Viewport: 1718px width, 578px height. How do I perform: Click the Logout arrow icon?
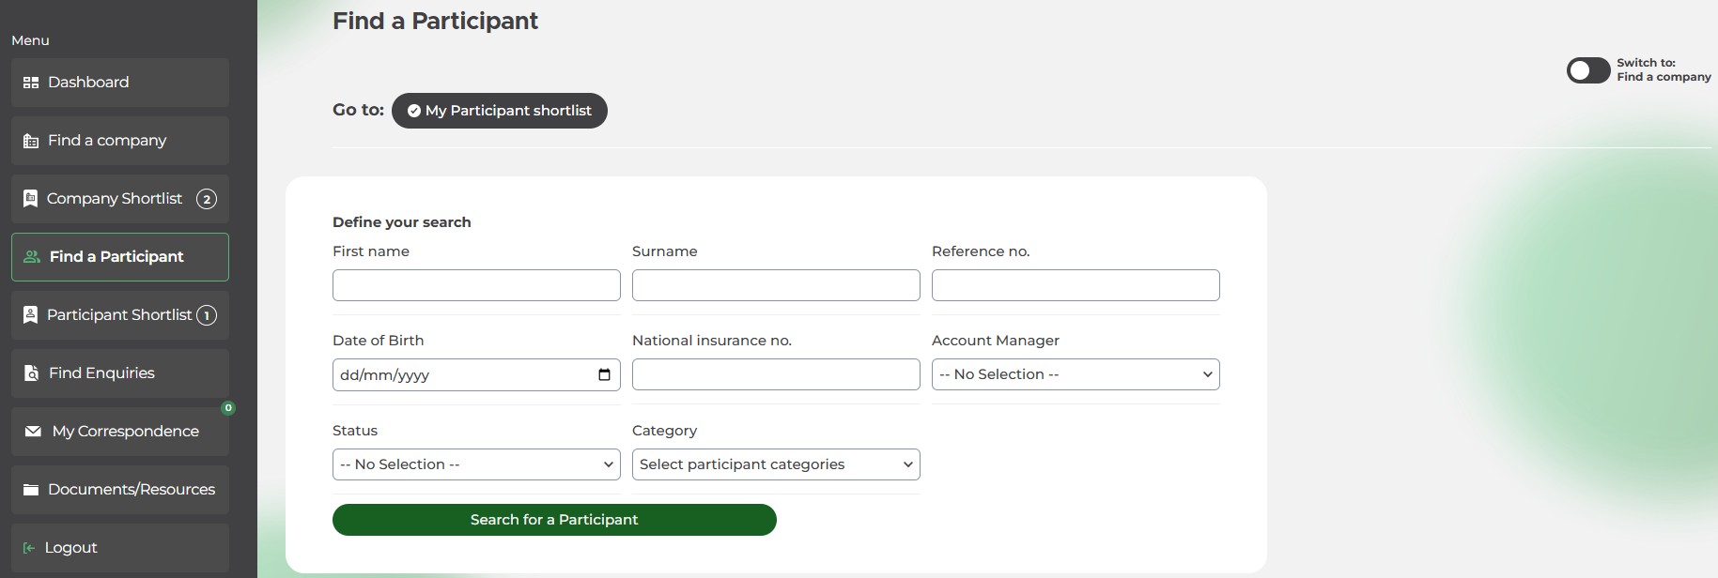pyautogui.click(x=29, y=548)
